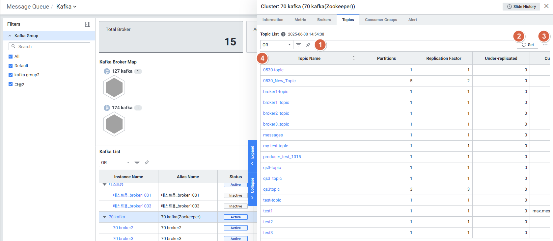Toggle the kafka group2 checkbox

pos(11,75)
